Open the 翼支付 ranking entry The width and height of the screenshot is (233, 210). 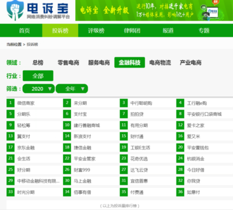24,137
